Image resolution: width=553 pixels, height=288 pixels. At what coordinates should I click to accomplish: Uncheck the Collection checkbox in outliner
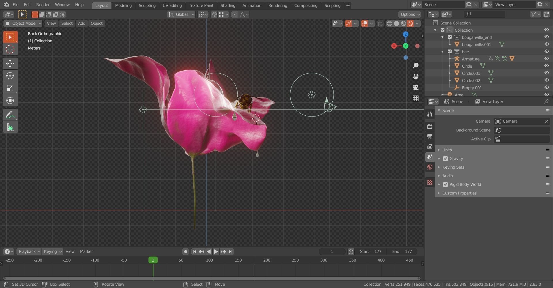[x=443, y=30]
